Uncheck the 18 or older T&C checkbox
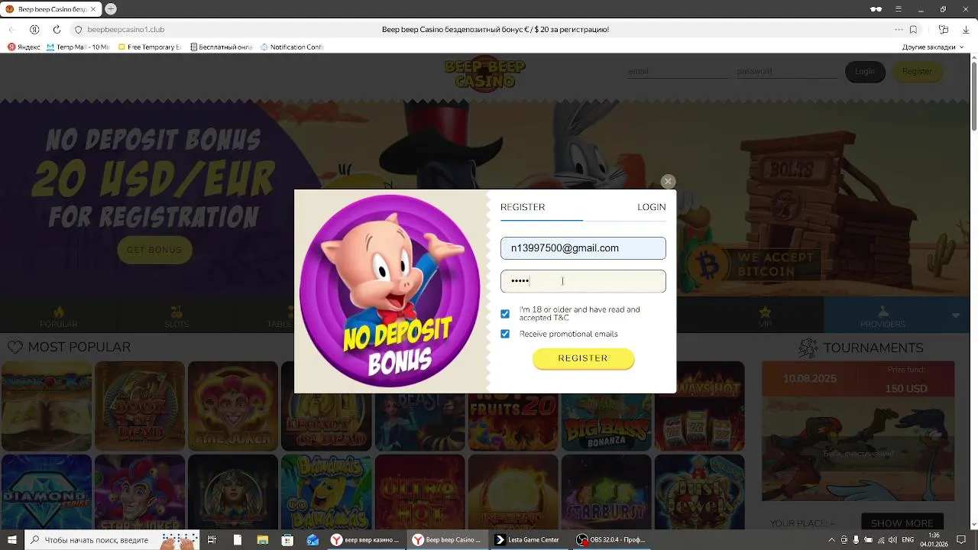Viewport: 978px width, 550px height. pyautogui.click(x=505, y=314)
